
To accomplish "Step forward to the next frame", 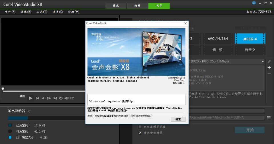I will point(49,98).
